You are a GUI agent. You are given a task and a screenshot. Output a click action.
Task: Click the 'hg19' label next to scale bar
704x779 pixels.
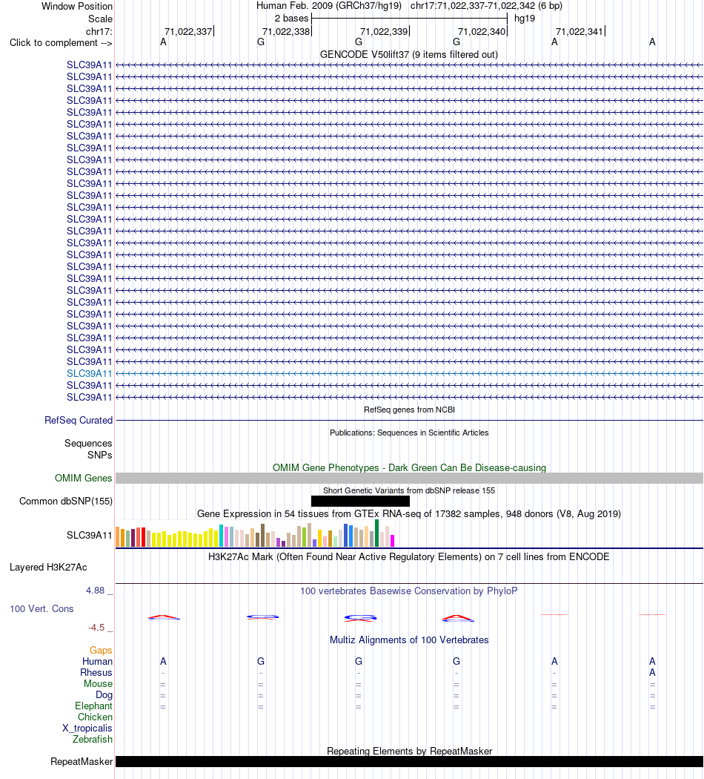(525, 19)
